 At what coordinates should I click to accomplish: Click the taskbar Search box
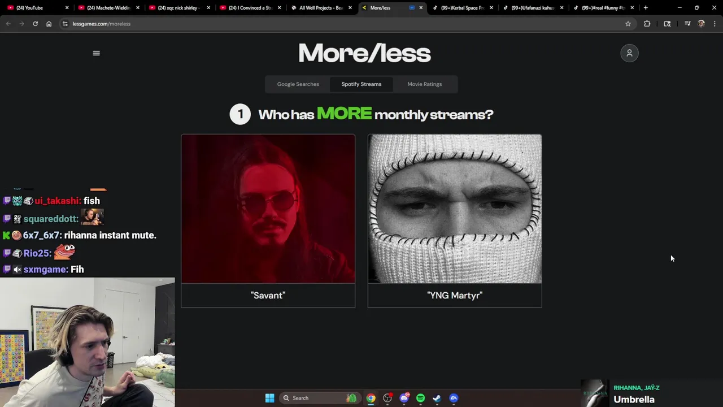[x=320, y=398]
